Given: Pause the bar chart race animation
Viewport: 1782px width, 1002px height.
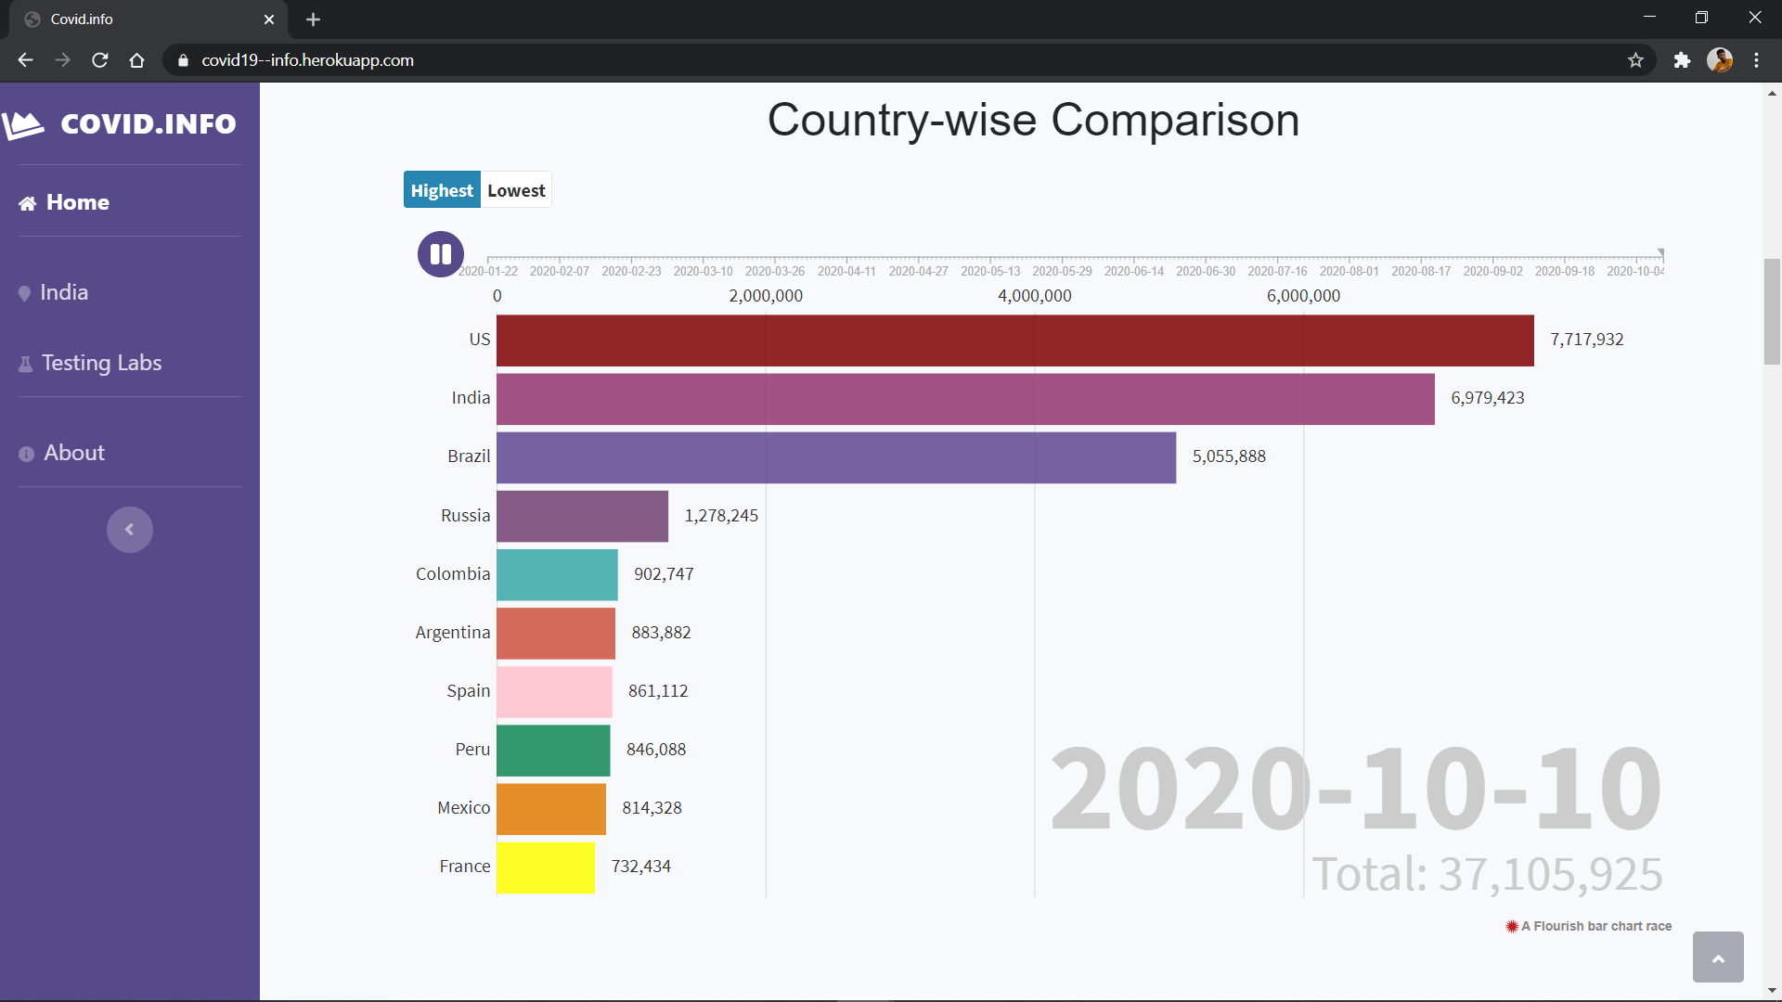Looking at the screenshot, I should 440,254.
